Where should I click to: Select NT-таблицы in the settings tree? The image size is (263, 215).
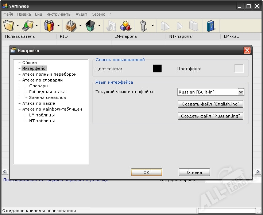pyautogui.click(x=42, y=121)
